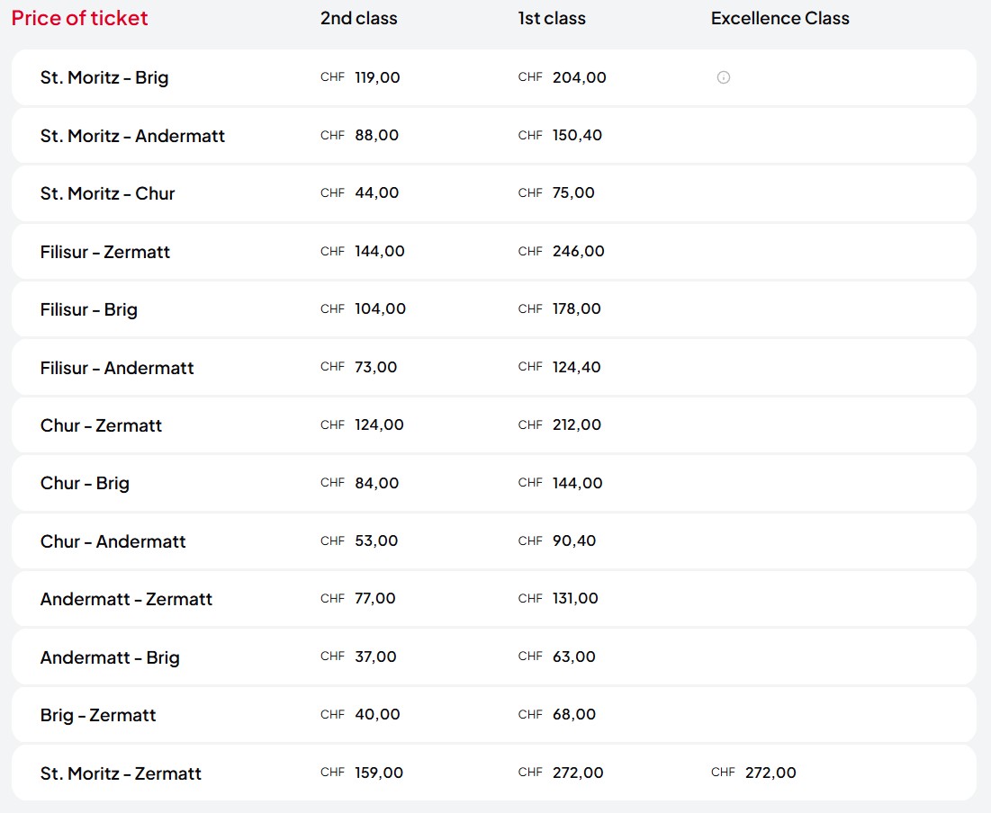Click the 2nd class column header

coord(359,18)
